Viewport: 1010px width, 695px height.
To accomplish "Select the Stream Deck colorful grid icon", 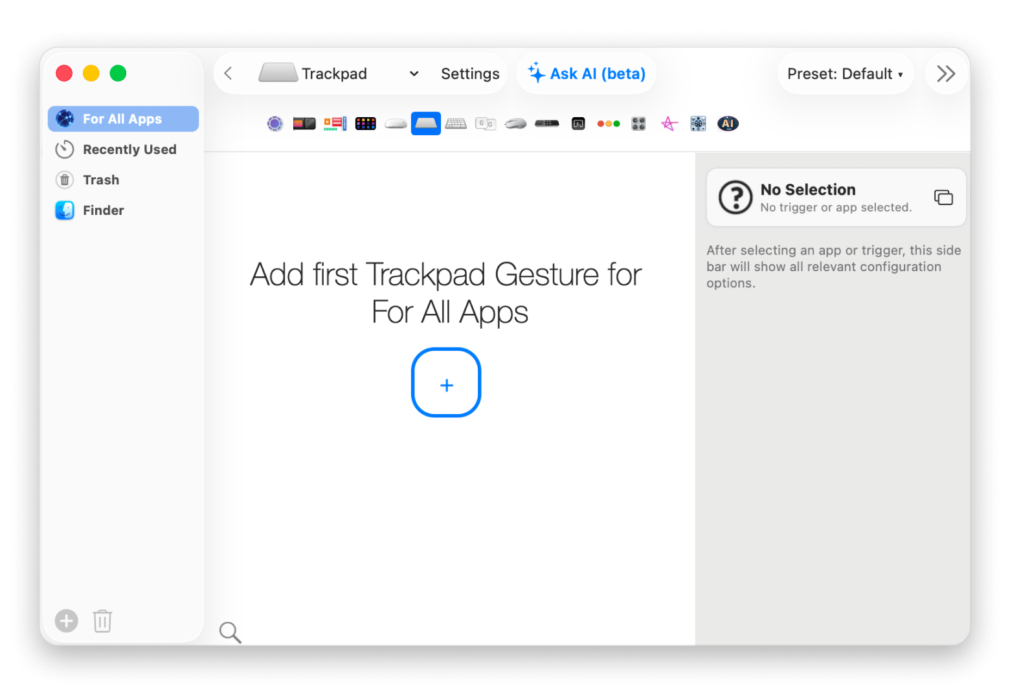I will pos(366,124).
